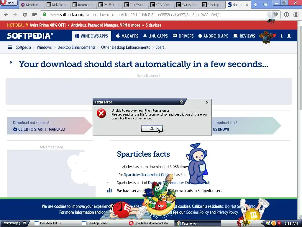Open the Reviews section
Image resolution: width=302 pixels, height=227 pixels.
(244, 36)
